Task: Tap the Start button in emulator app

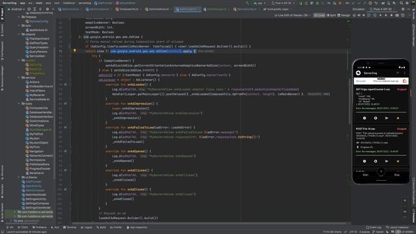Action: (x=365, y=175)
